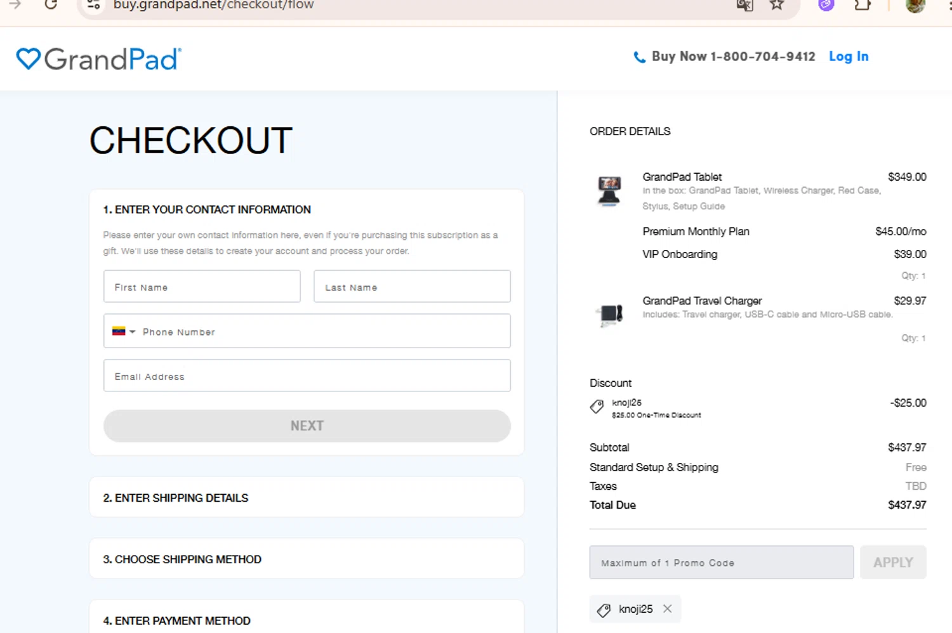This screenshot has width=952, height=633.
Task: Expand section 2 Enter Shipping Details
Action: (307, 498)
